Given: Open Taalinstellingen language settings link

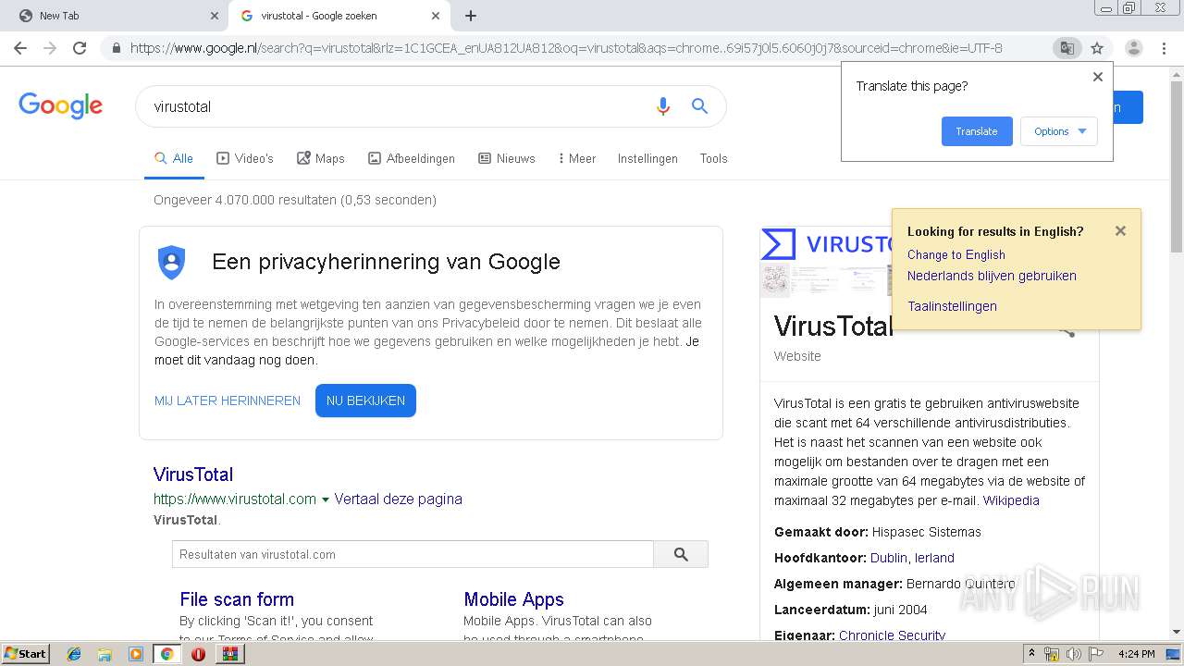Looking at the screenshot, I should (x=952, y=306).
